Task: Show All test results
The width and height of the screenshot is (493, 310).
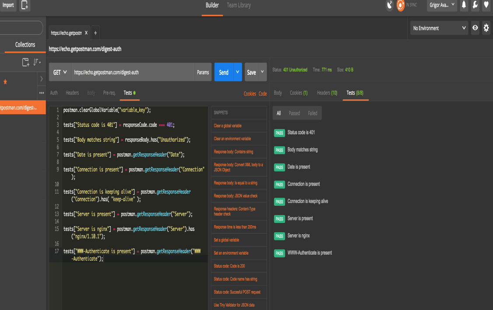Action: [x=279, y=113]
